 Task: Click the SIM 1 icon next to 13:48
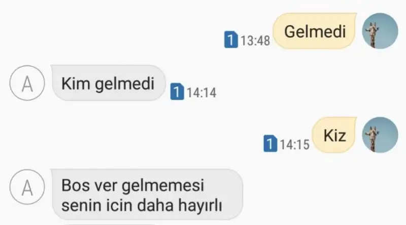pyautogui.click(x=231, y=40)
